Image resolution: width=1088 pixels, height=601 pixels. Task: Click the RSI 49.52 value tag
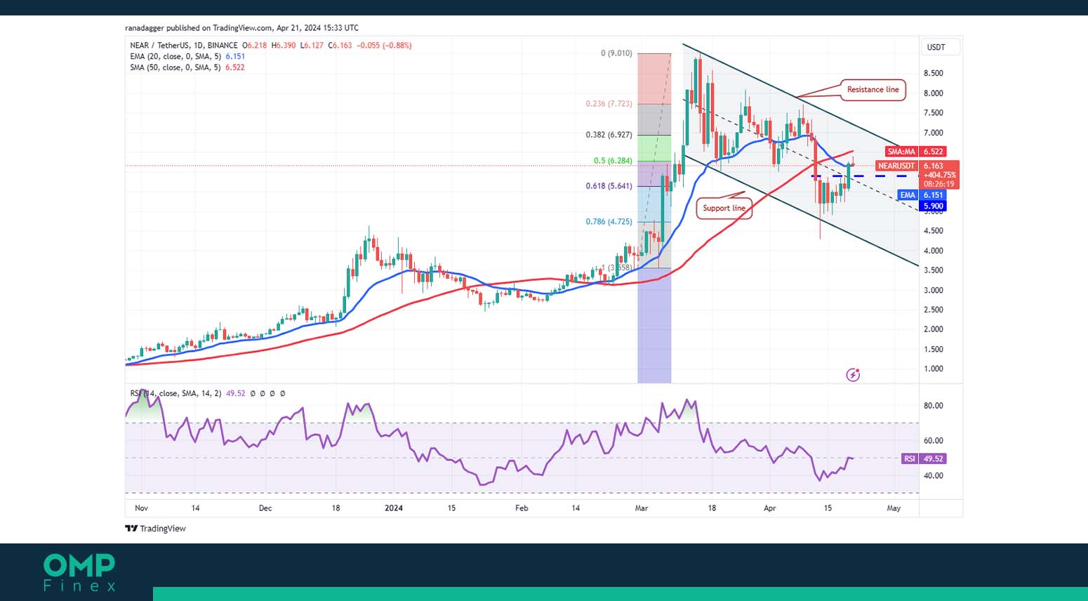click(x=924, y=458)
